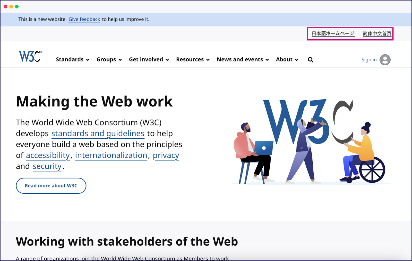Open the search magnifier
412x261 pixels.
pyautogui.click(x=310, y=59)
